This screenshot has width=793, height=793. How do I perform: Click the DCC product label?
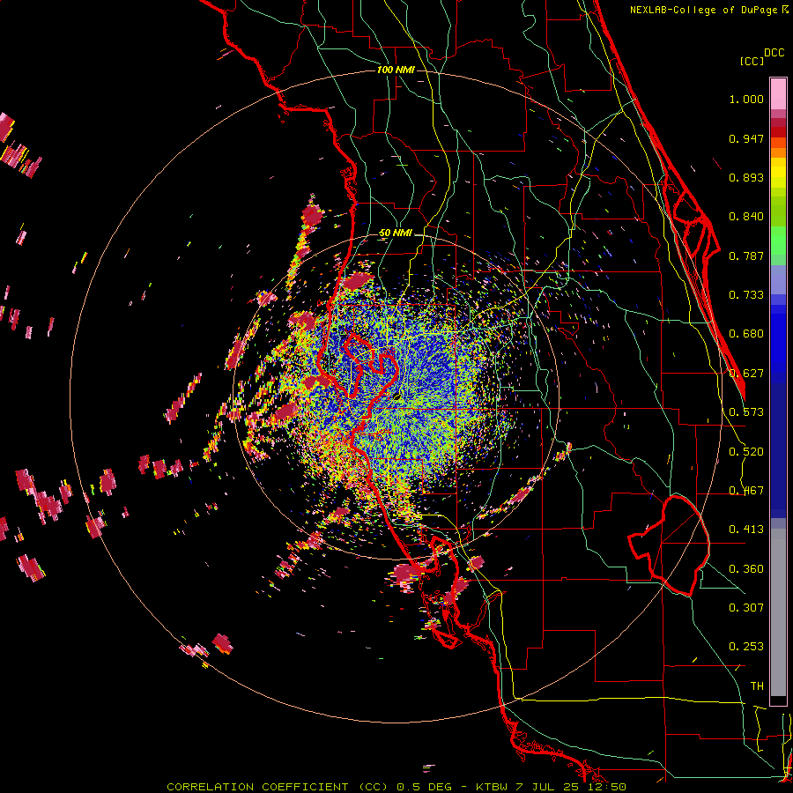(774, 53)
